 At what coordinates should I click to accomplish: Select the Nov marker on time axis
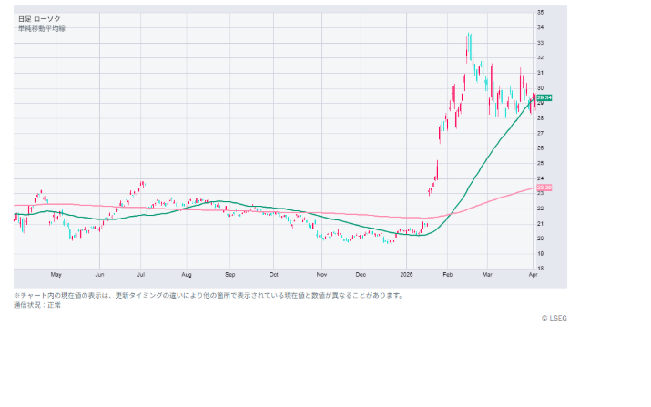click(x=320, y=273)
